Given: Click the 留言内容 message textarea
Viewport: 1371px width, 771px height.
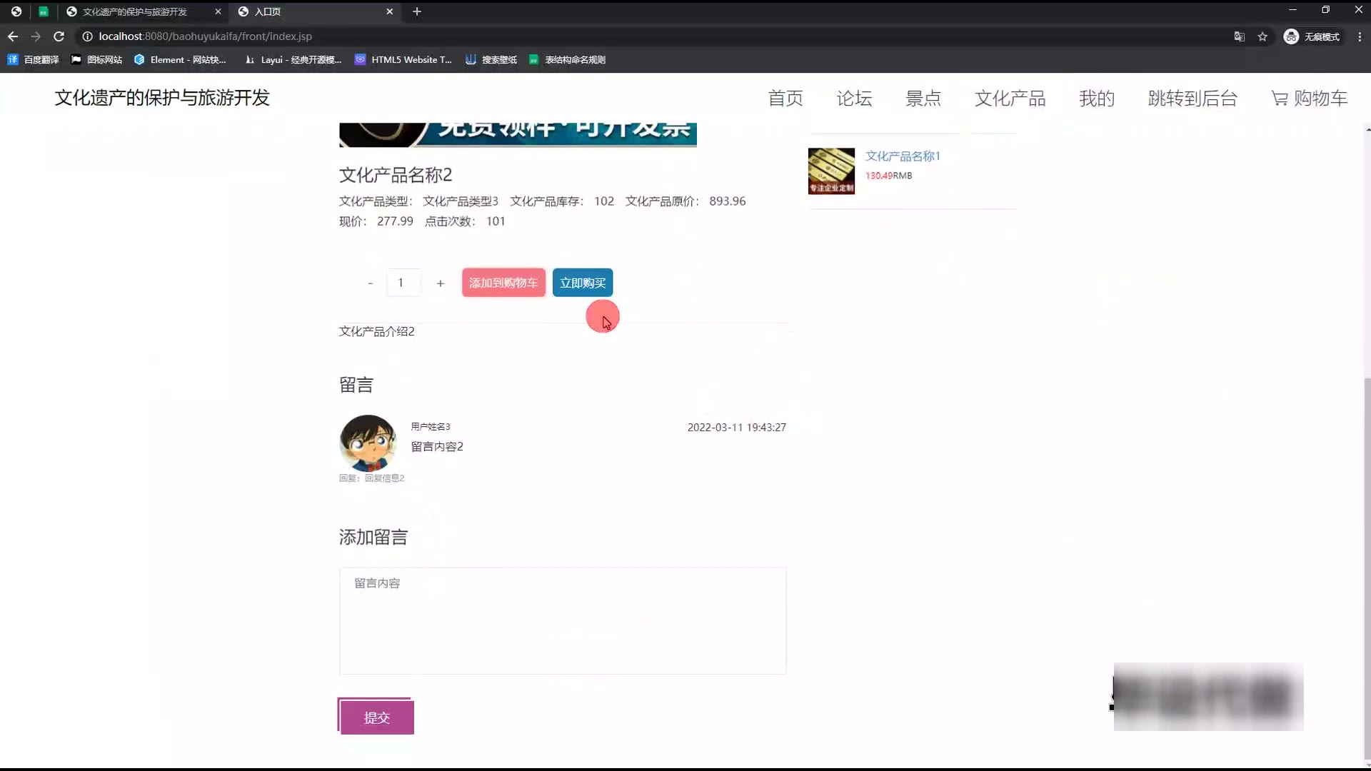Looking at the screenshot, I should click(563, 621).
